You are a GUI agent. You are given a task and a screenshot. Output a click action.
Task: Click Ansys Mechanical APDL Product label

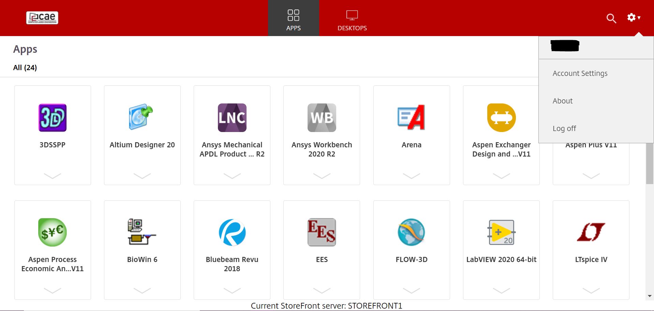[232, 149]
